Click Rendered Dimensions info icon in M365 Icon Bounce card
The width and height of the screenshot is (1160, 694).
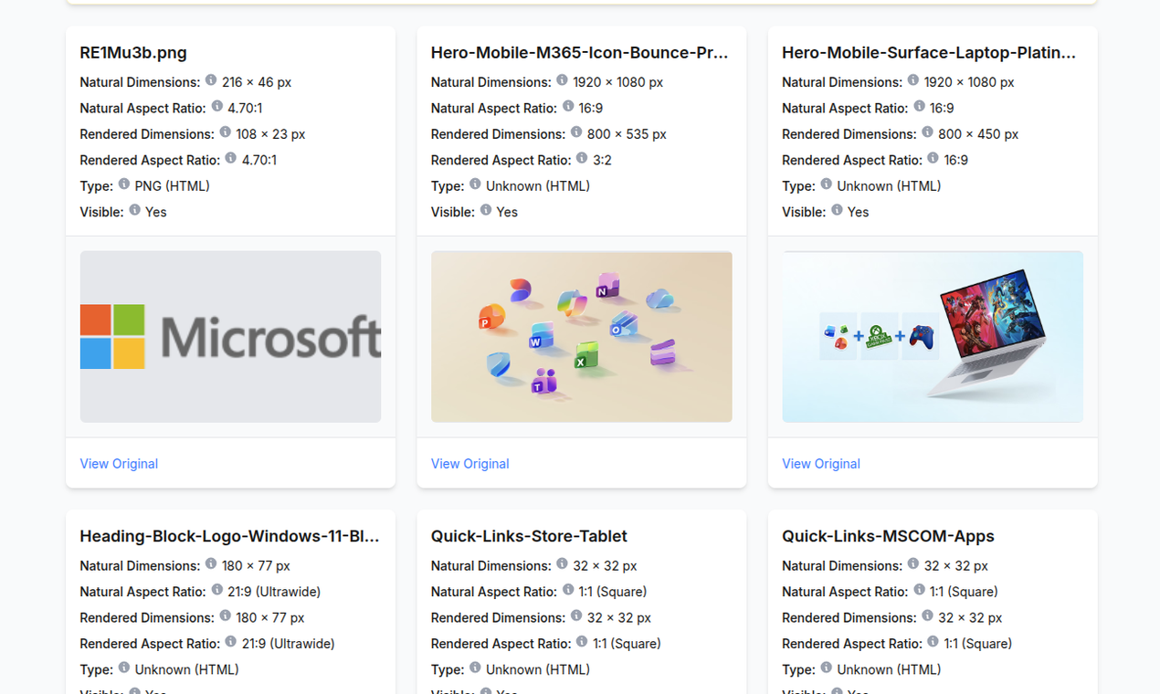[x=576, y=132]
